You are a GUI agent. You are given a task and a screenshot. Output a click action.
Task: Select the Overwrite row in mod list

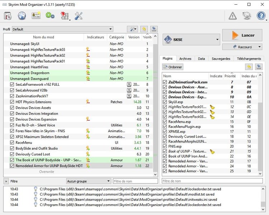pos(78,172)
